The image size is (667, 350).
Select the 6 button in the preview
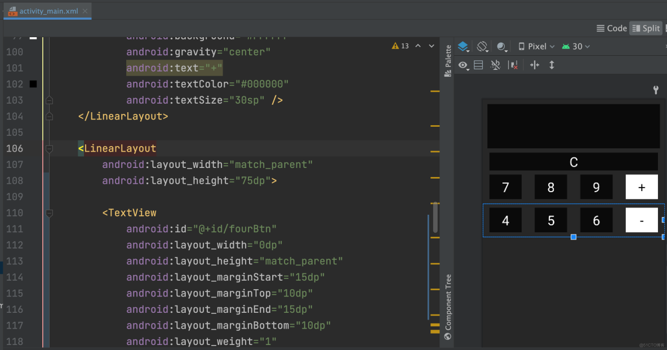pos(597,220)
